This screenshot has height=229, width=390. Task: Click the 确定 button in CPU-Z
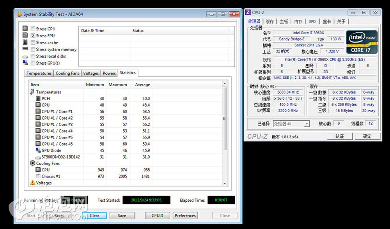point(367,136)
